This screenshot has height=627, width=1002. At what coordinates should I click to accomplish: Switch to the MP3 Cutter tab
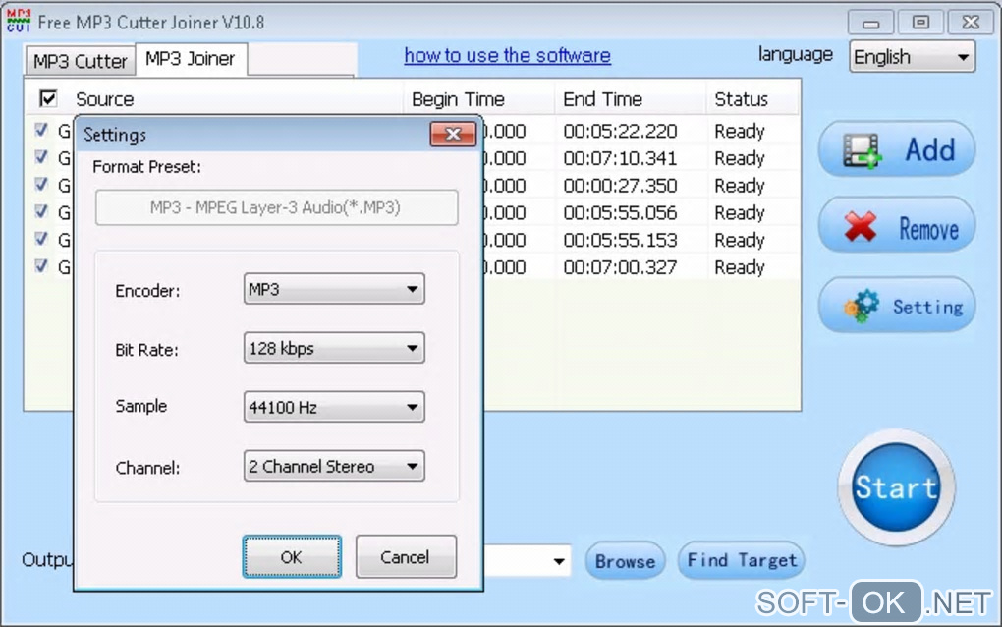[81, 61]
